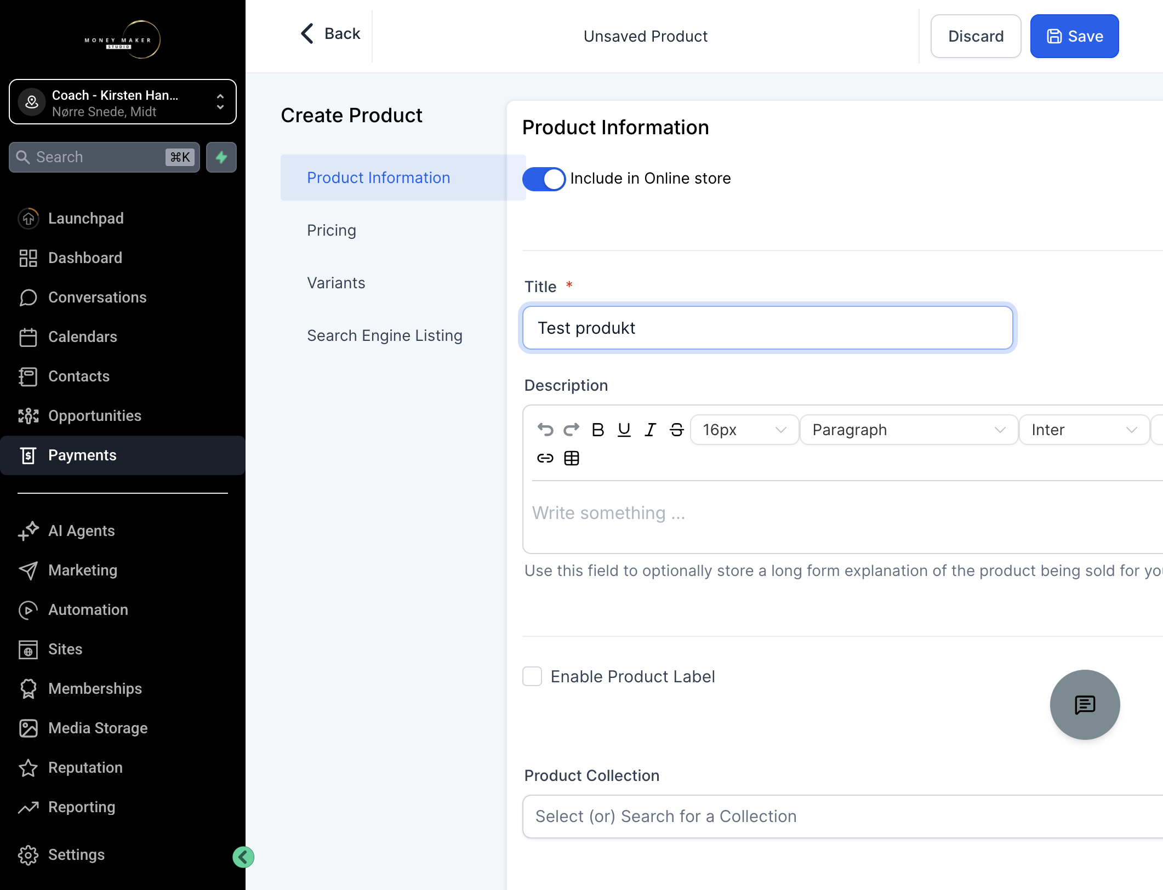Insert a table using the table icon
Viewport: 1163px width, 890px height.
(x=572, y=458)
